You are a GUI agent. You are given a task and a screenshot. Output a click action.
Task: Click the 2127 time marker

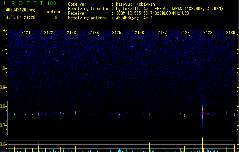coord(162,33)
